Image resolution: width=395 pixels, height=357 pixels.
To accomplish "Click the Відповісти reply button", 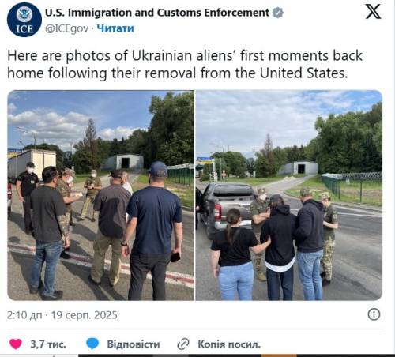I will point(134,344).
